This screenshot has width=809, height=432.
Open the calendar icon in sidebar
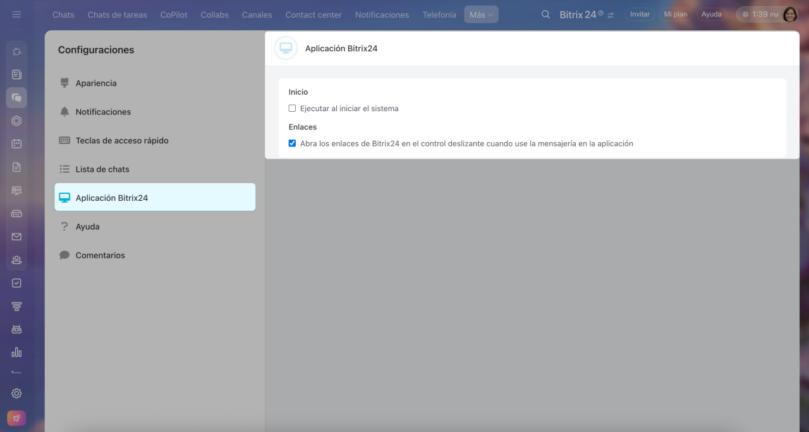coord(16,143)
